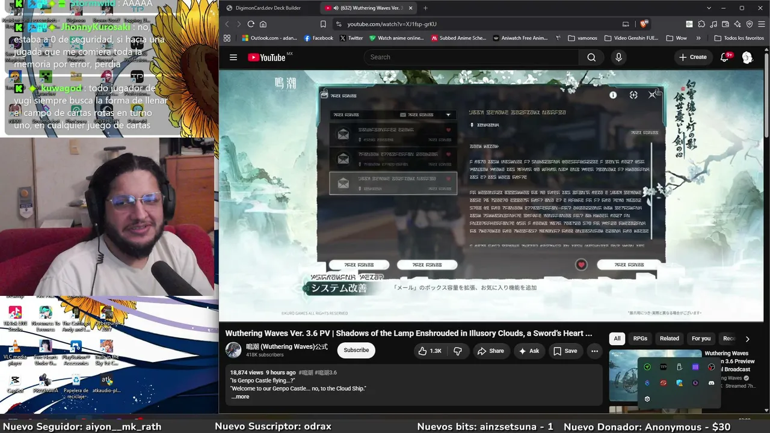Reload the page in the browser
The height and width of the screenshot is (433, 770).
[x=251, y=24]
